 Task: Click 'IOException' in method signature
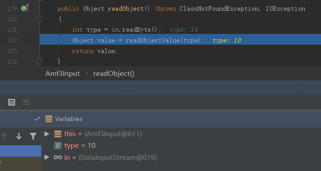[286, 9]
